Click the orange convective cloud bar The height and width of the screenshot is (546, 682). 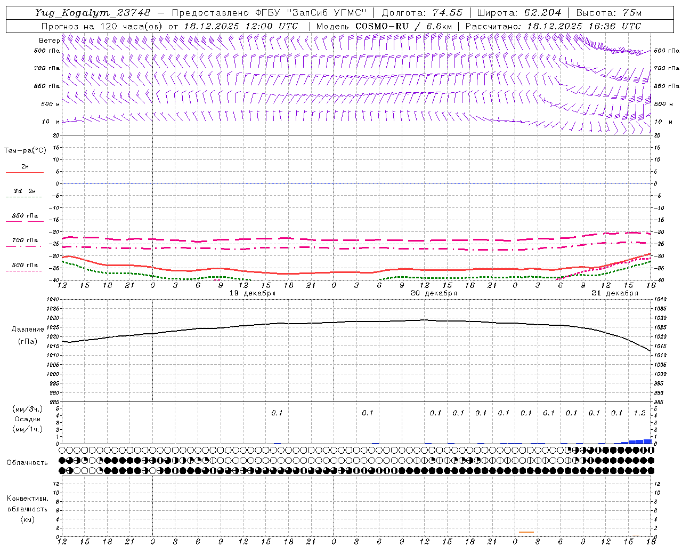click(526, 532)
